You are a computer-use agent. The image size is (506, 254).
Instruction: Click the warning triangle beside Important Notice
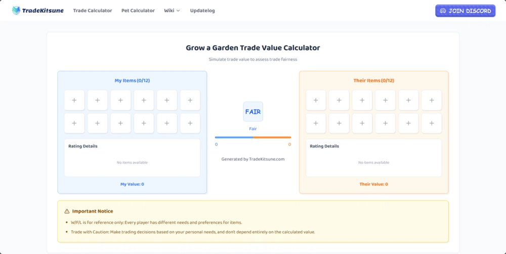[67, 211]
